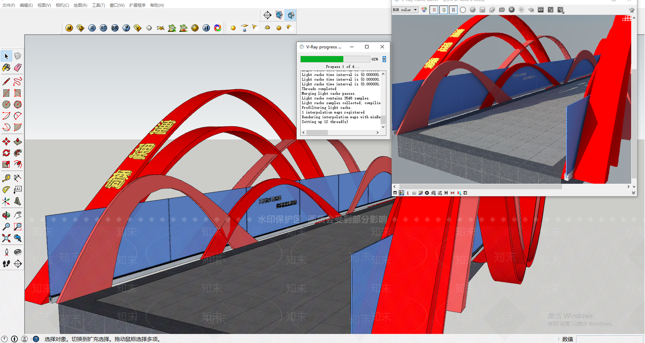Launch V-Ray RT render
The width and height of the screenshot is (645, 343).
(104, 28)
